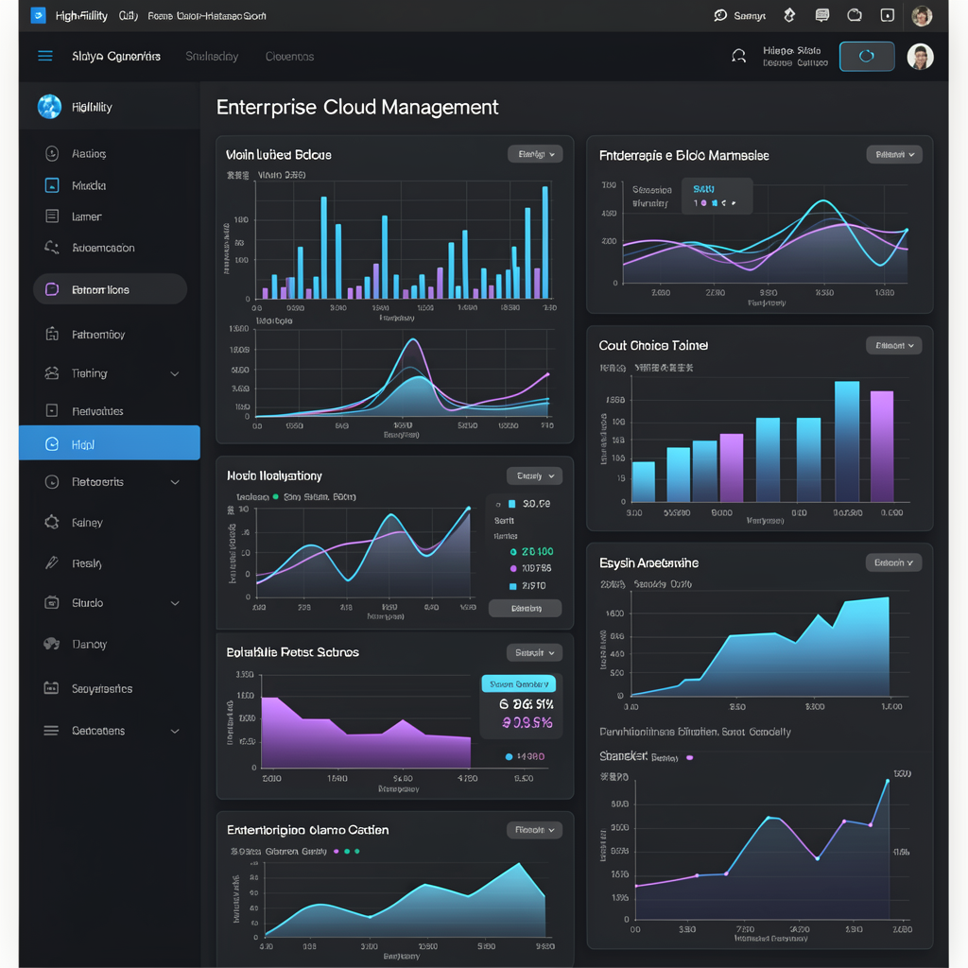Open Danoy palette icon in sidebar
This screenshot has height=968, width=968.
[x=52, y=644]
